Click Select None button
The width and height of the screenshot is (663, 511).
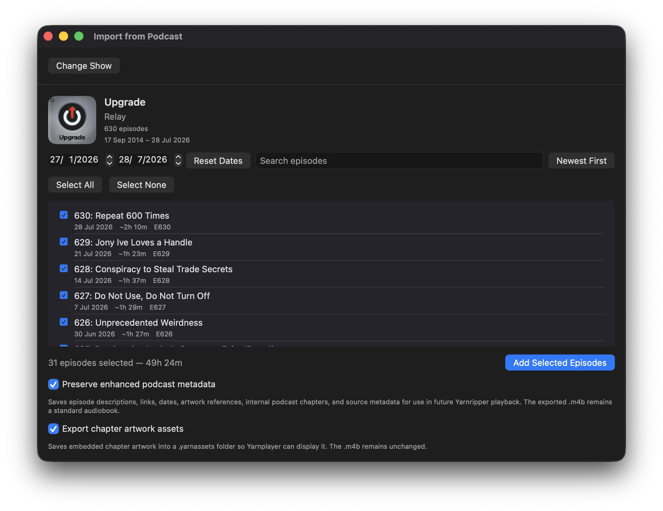coord(142,185)
